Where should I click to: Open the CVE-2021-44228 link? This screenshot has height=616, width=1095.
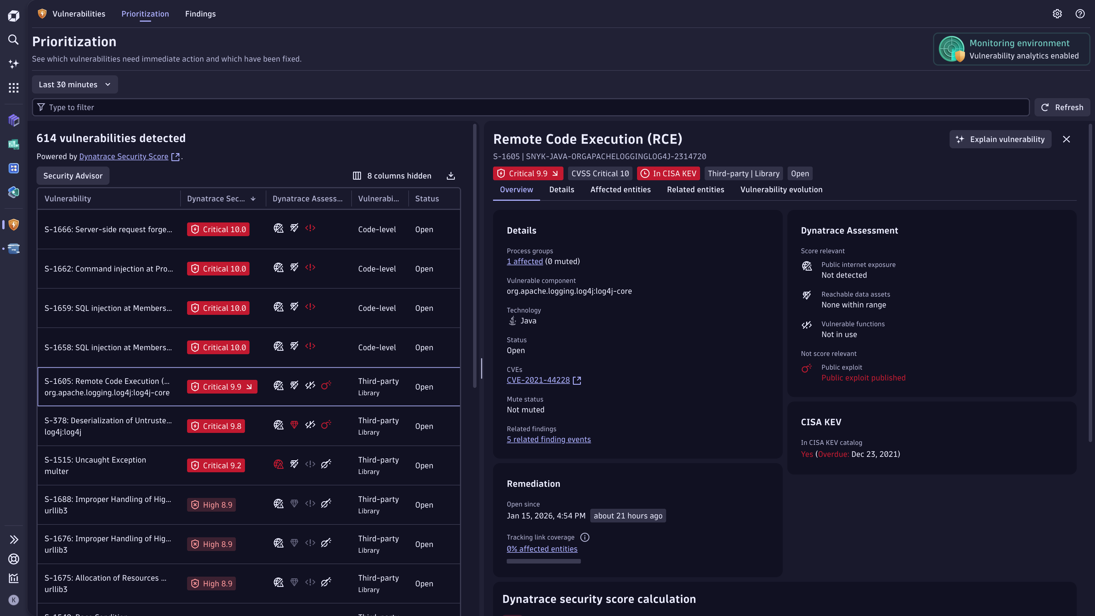pyautogui.click(x=538, y=380)
